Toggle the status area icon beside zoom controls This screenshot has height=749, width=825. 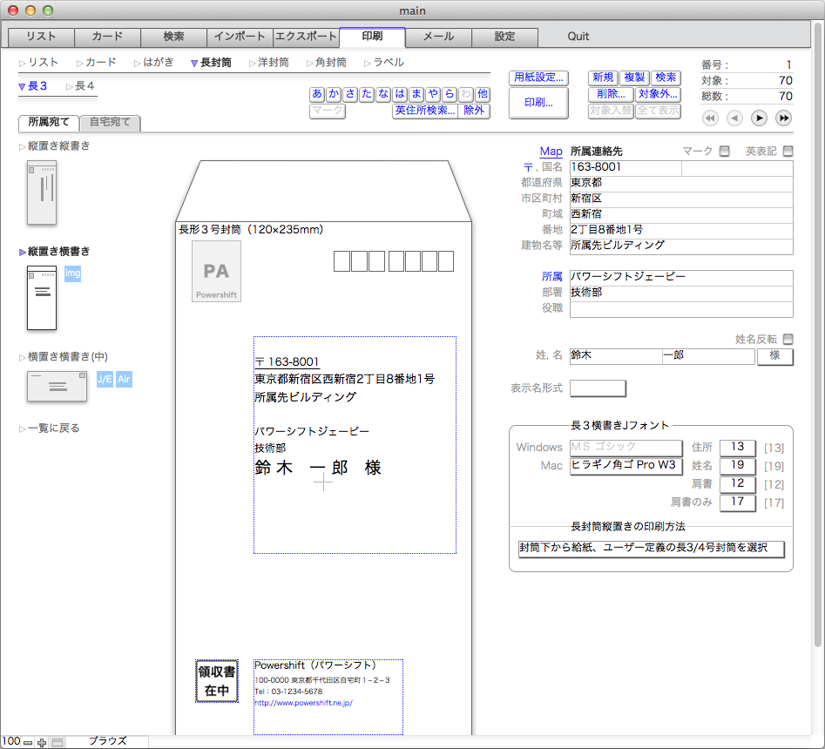coord(57,742)
